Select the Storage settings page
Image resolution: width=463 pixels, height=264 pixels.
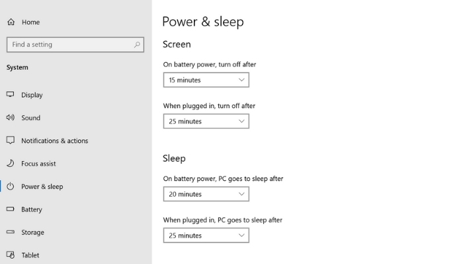point(32,232)
